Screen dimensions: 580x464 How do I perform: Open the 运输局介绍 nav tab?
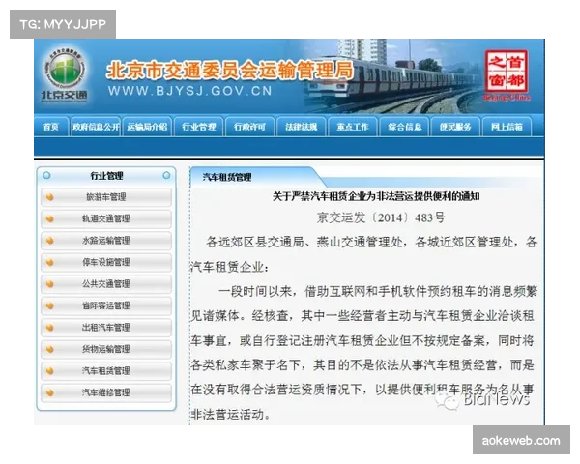point(147,127)
